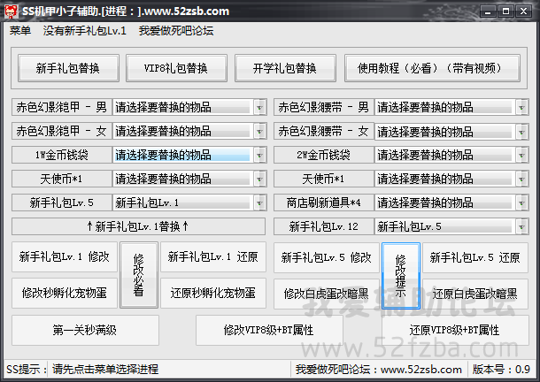The image size is (540, 382).
Task: Click the vertical 修改提示 button
Action: [x=400, y=276]
